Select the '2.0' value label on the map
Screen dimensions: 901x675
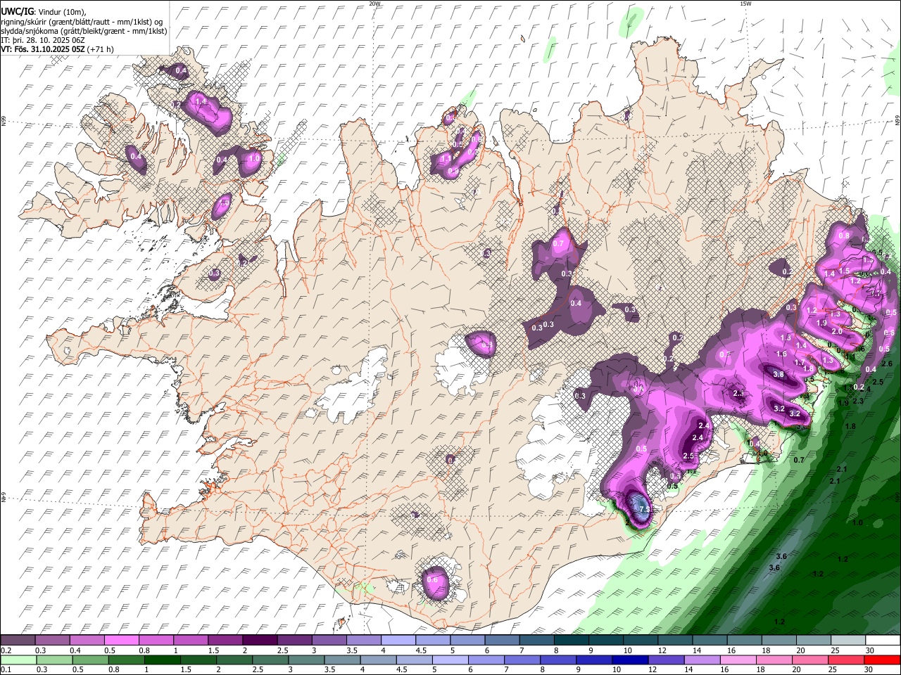pos(837,332)
